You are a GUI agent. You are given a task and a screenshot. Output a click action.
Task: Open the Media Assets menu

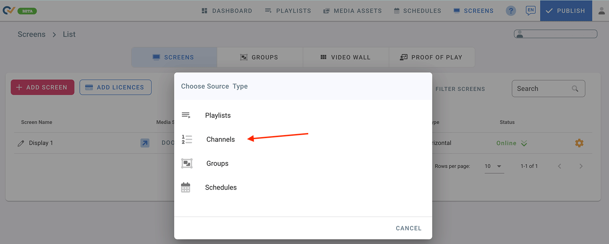[x=353, y=11]
